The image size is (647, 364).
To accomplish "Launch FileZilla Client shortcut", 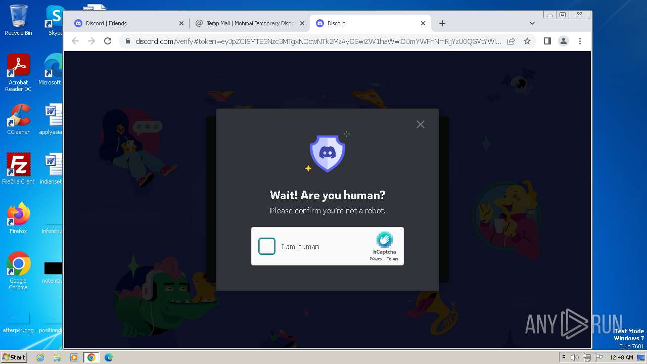I will [18, 168].
